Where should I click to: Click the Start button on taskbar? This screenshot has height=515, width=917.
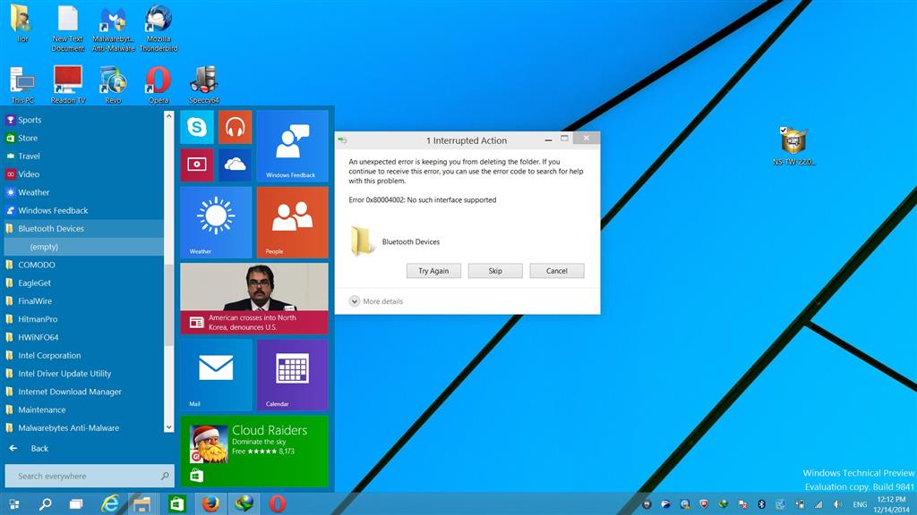[14, 504]
